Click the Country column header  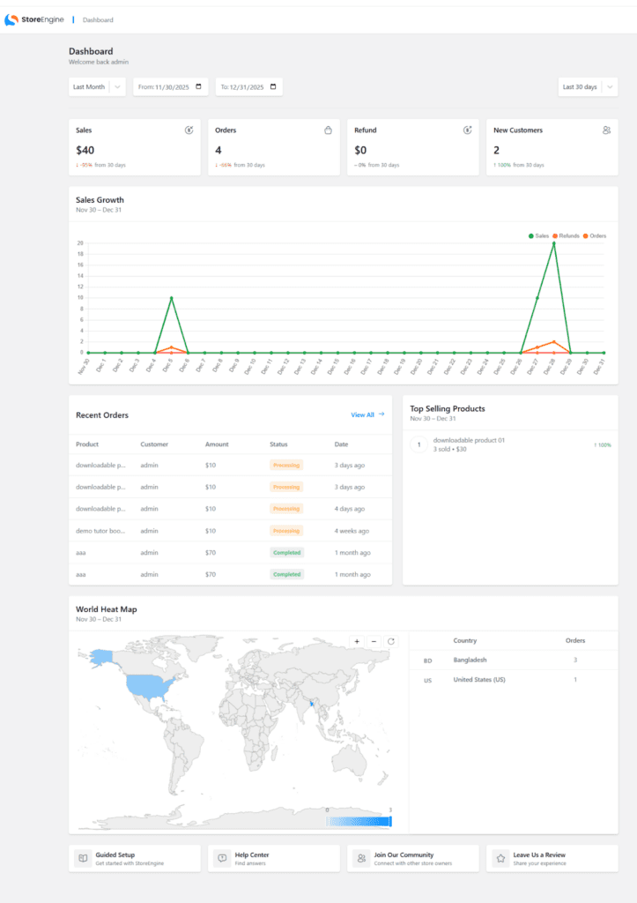point(465,640)
